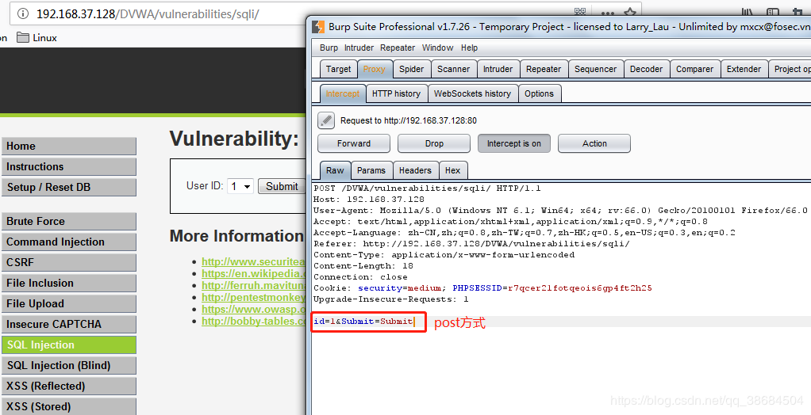The width and height of the screenshot is (811, 415).
Task: Open the User ID dropdown
Action: (x=240, y=186)
